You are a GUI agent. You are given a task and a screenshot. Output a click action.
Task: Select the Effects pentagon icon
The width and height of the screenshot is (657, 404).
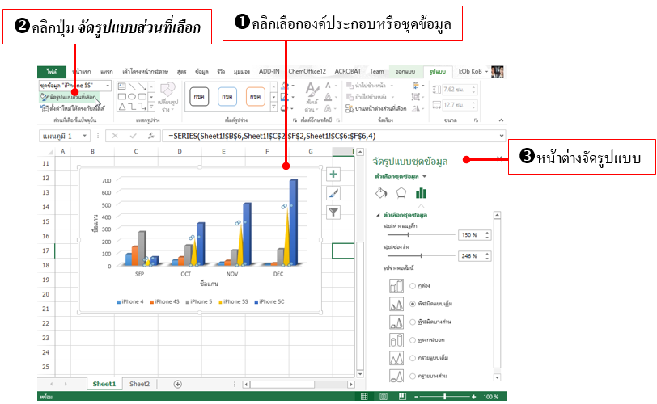click(x=402, y=193)
